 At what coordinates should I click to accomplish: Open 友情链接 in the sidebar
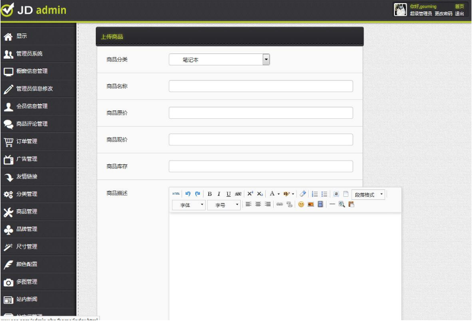[38, 177]
